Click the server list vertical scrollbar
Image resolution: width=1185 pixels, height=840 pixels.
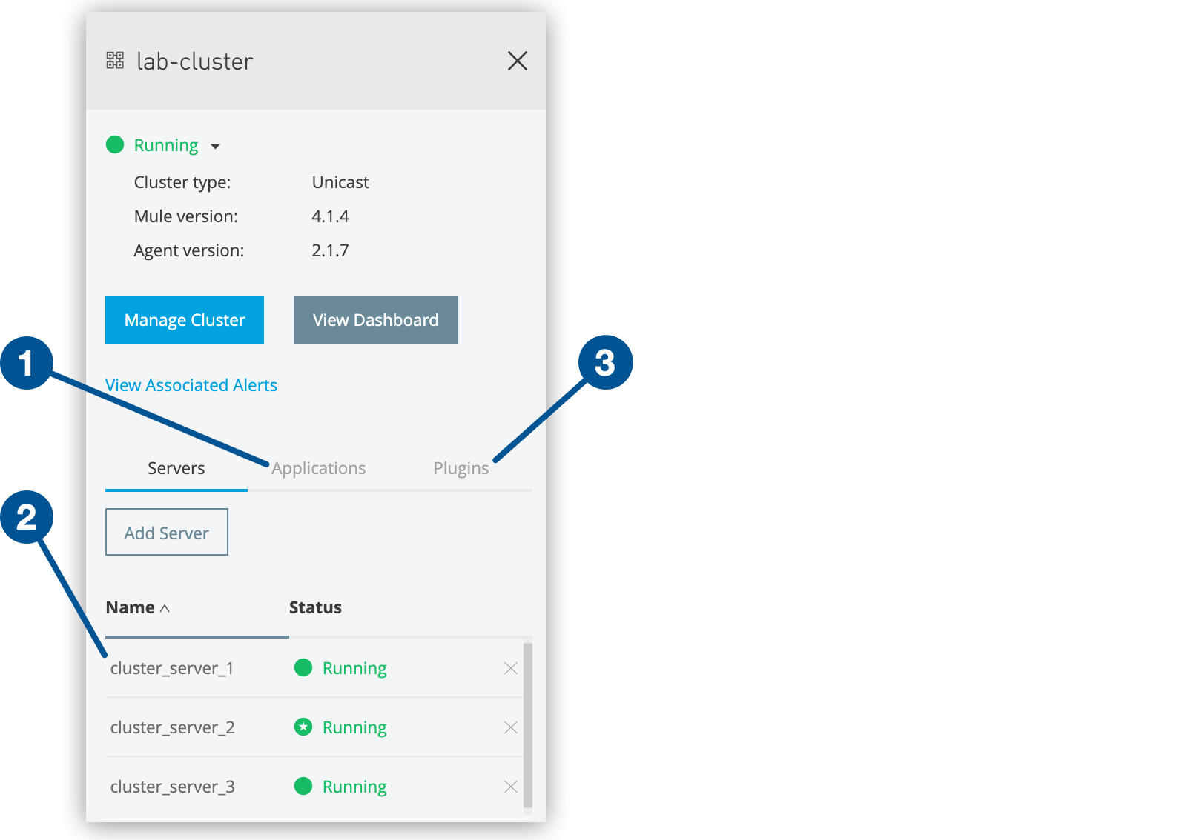tap(528, 724)
